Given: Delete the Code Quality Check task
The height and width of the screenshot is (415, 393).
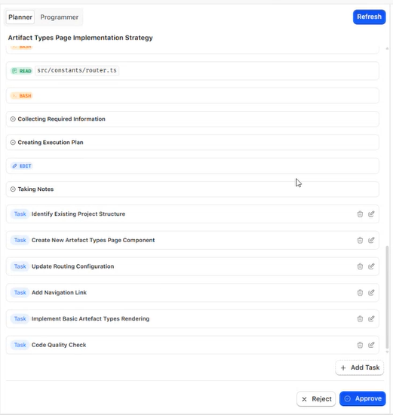Looking at the screenshot, I should point(360,345).
